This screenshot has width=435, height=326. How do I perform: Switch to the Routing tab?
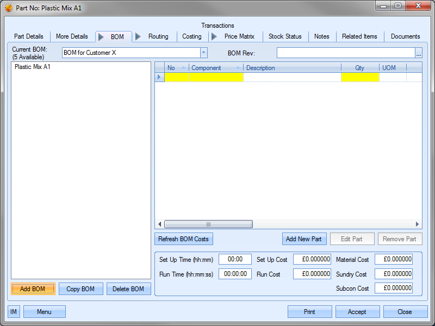point(158,36)
